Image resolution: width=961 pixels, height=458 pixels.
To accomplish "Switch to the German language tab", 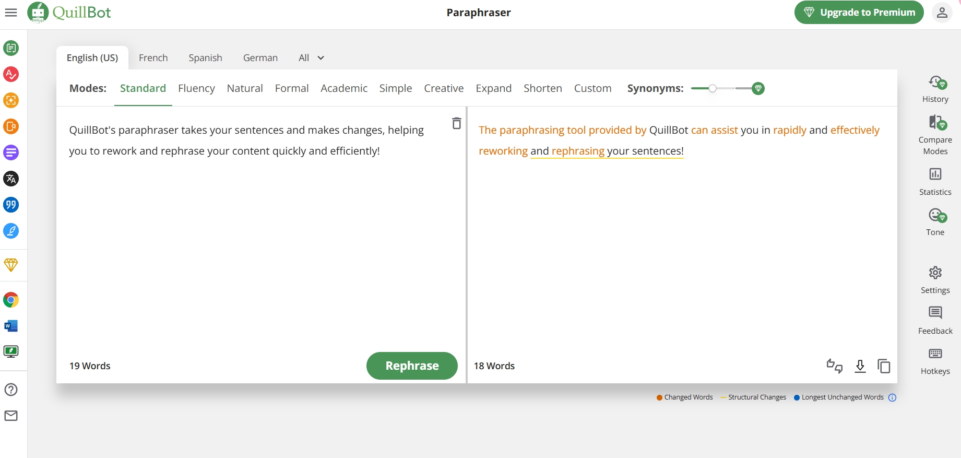I will (260, 58).
